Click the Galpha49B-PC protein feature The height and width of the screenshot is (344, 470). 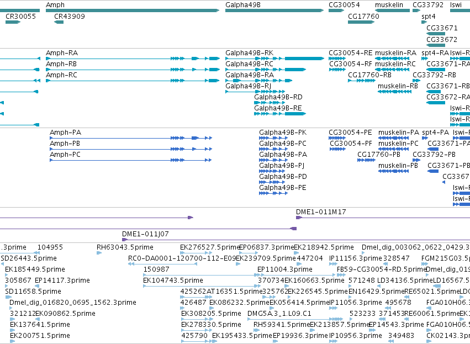tap(273, 149)
